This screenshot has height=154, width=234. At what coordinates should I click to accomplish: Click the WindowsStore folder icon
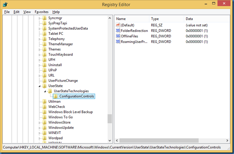pos(44,122)
